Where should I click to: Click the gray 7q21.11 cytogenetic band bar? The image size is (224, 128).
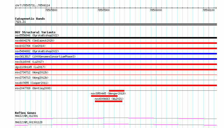tap(116, 24)
